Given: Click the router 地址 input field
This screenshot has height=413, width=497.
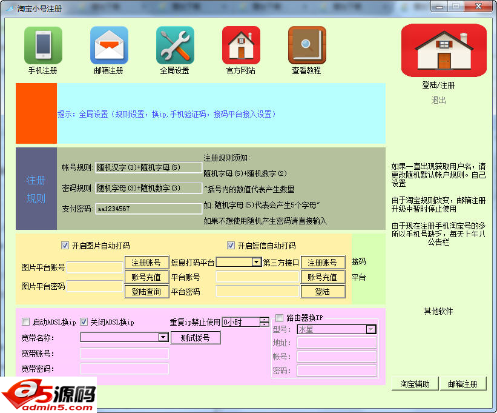Looking at the screenshot, I should pos(337,343).
